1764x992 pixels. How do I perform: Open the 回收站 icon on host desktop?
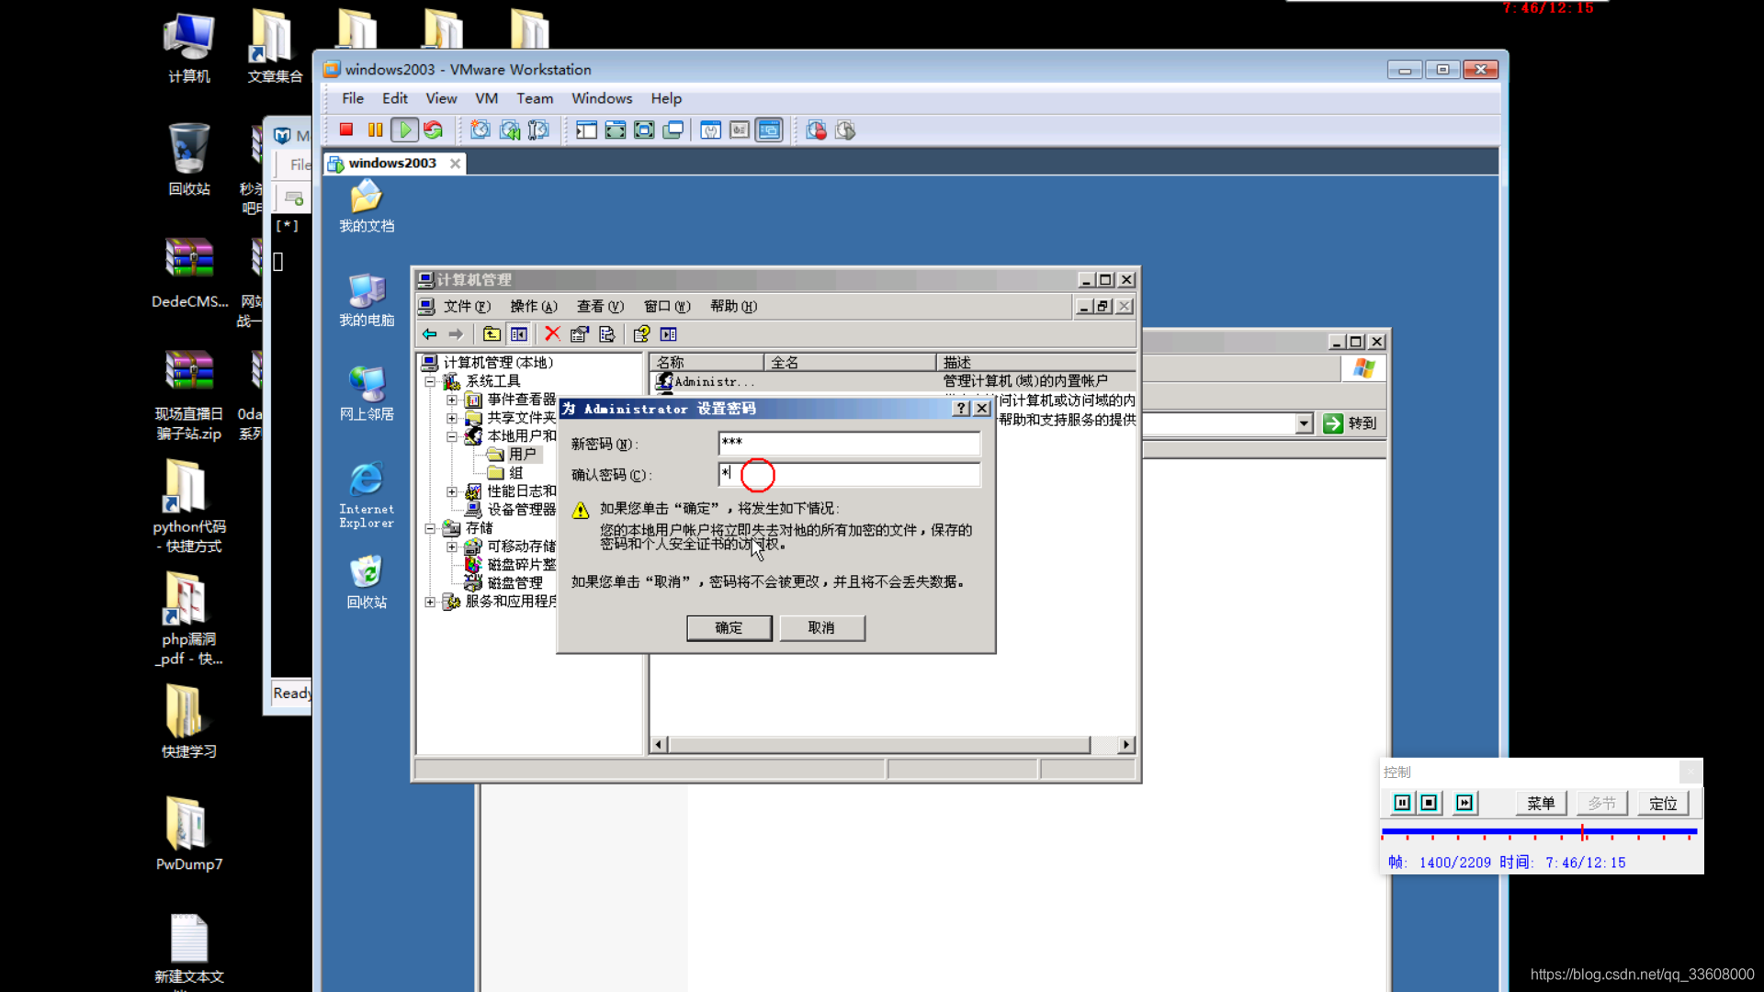[x=189, y=160]
